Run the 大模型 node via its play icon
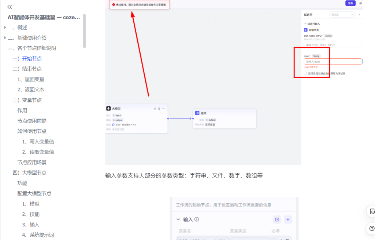The image size is (375, 240). coord(155,109)
